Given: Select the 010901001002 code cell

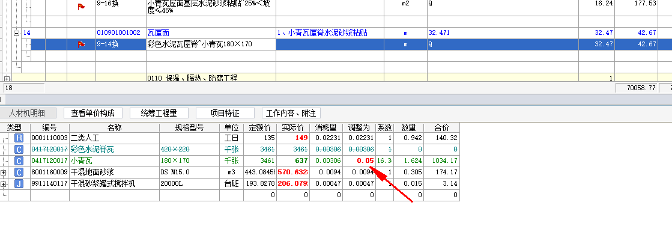Looking at the screenshot, I should 121,32.
